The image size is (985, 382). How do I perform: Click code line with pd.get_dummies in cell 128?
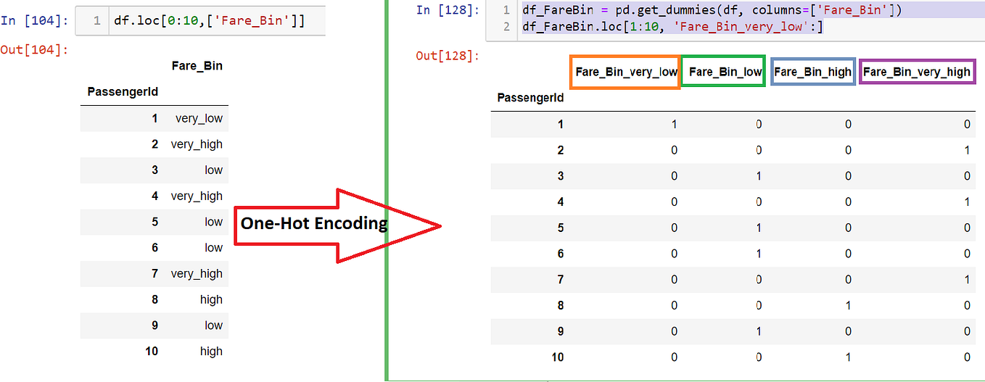click(712, 10)
